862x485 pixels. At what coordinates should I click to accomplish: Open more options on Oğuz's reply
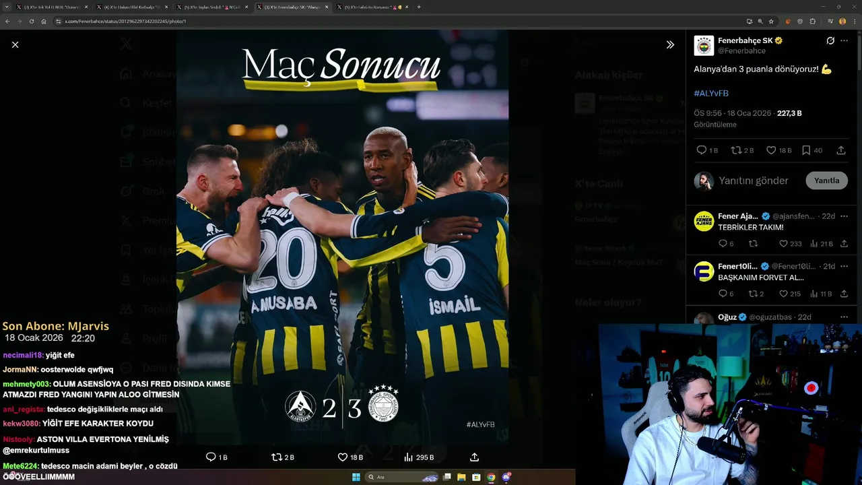pyautogui.click(x=844, y=317)
